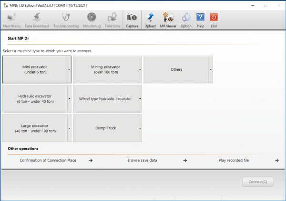Viewport: 286px width, 201px height.
Task: Minimize the MPDr window
Action: (253, 5)
